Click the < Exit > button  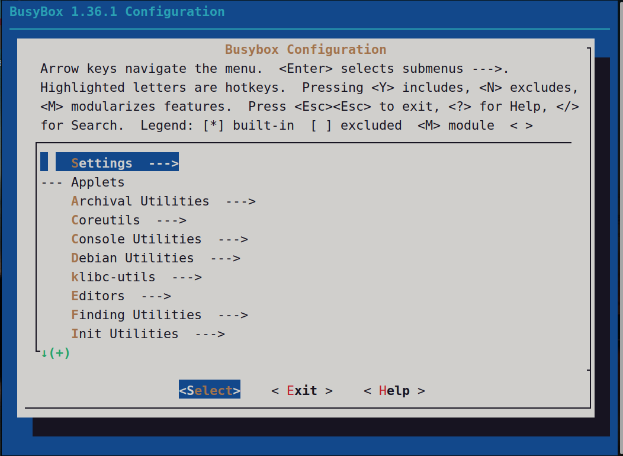(x=302, y=391)
